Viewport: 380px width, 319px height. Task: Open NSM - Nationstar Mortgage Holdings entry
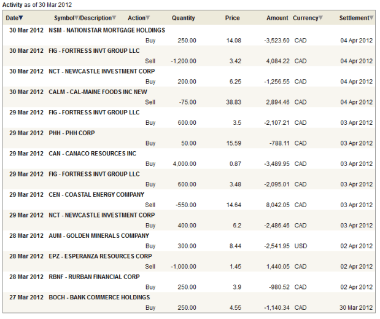106,30
